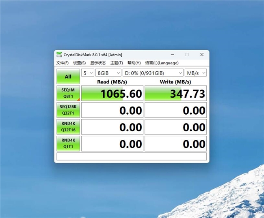Open the 显示状态 menu
The width and height of the screenshot is (264, 218).
coord(98,63)
